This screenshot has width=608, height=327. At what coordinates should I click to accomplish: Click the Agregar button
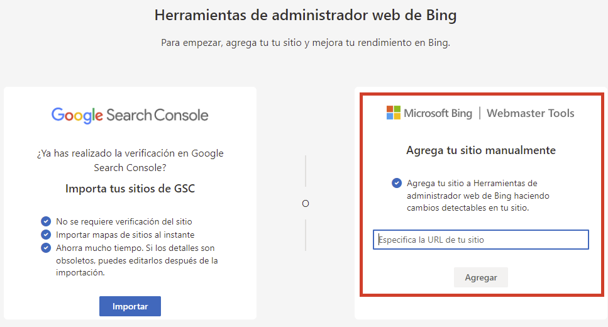(x=481, y=277)
